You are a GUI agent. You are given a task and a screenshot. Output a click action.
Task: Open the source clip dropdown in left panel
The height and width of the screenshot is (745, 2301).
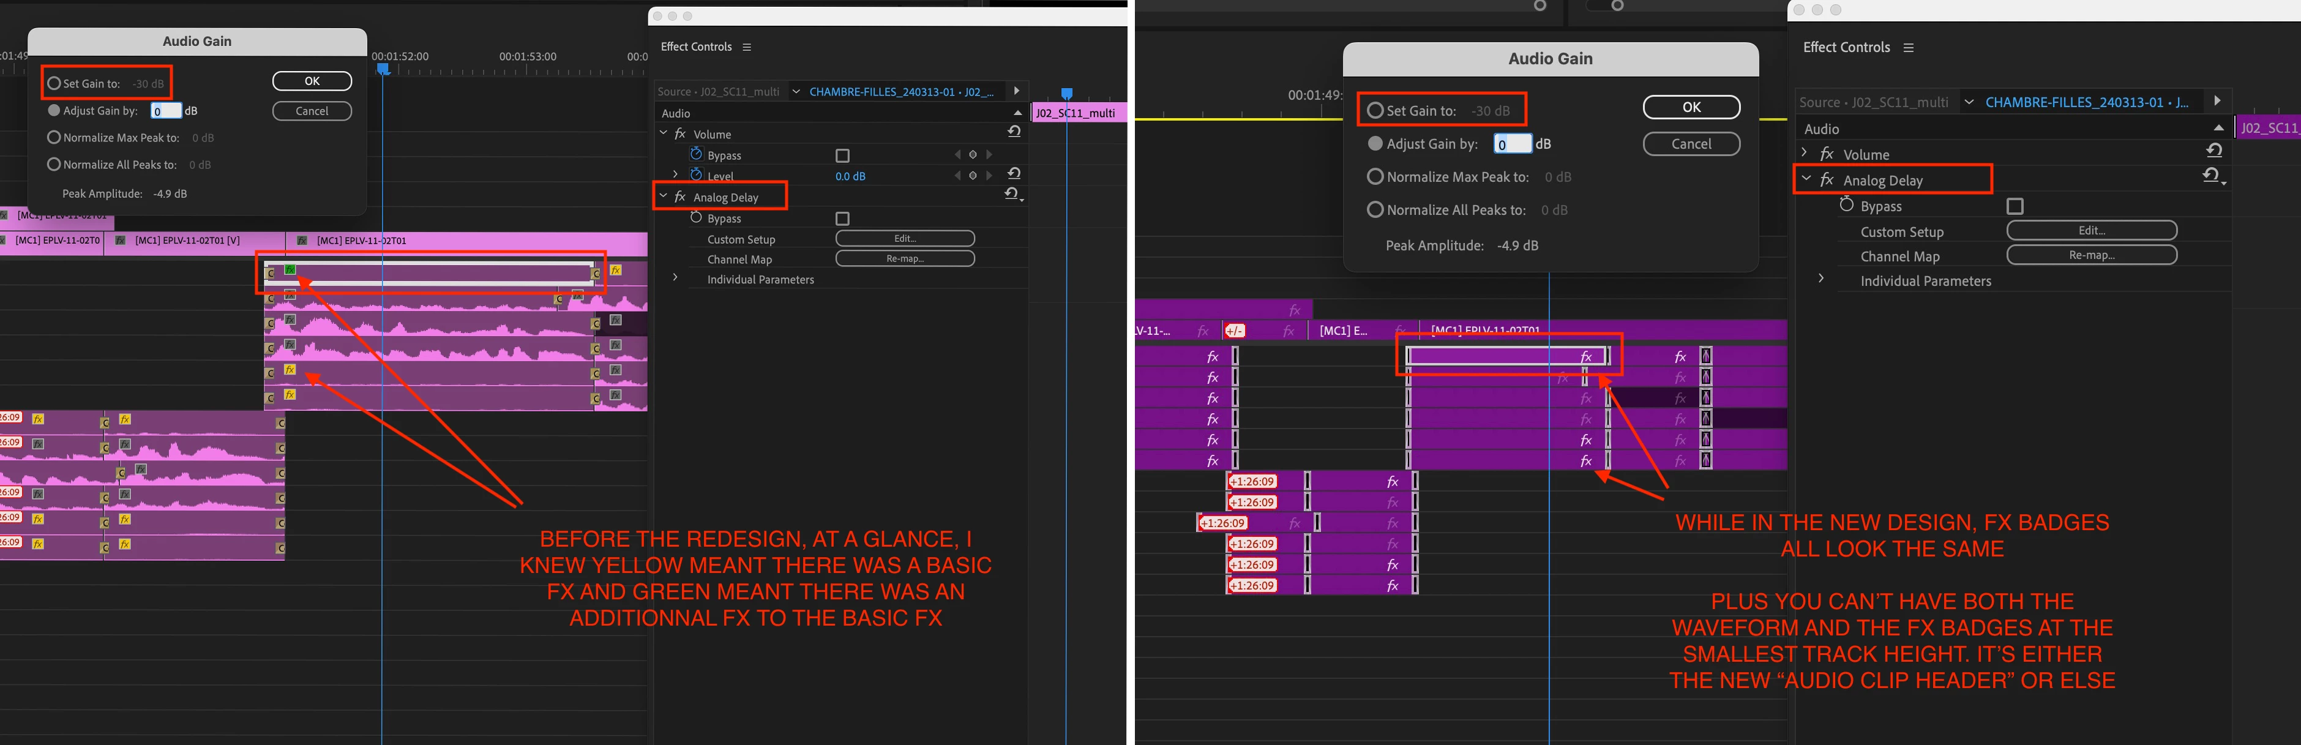tap(795, 91)
